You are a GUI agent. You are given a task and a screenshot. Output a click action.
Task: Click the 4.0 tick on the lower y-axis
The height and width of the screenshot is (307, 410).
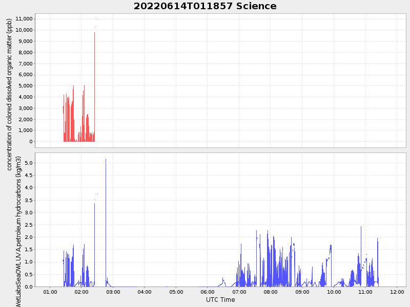[29, 188]
